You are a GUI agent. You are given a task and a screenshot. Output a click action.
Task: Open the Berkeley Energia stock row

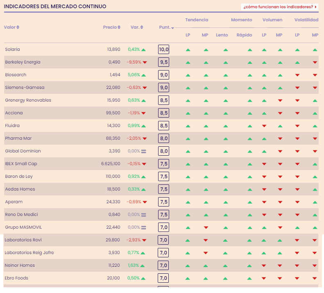tap(161, 62)
